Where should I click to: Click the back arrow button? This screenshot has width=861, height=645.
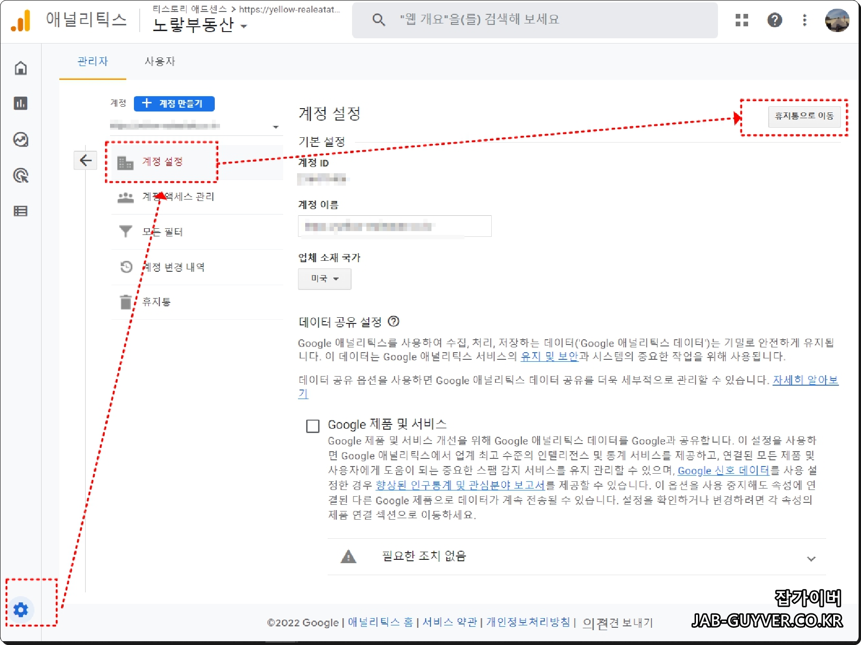coord(86,160)
